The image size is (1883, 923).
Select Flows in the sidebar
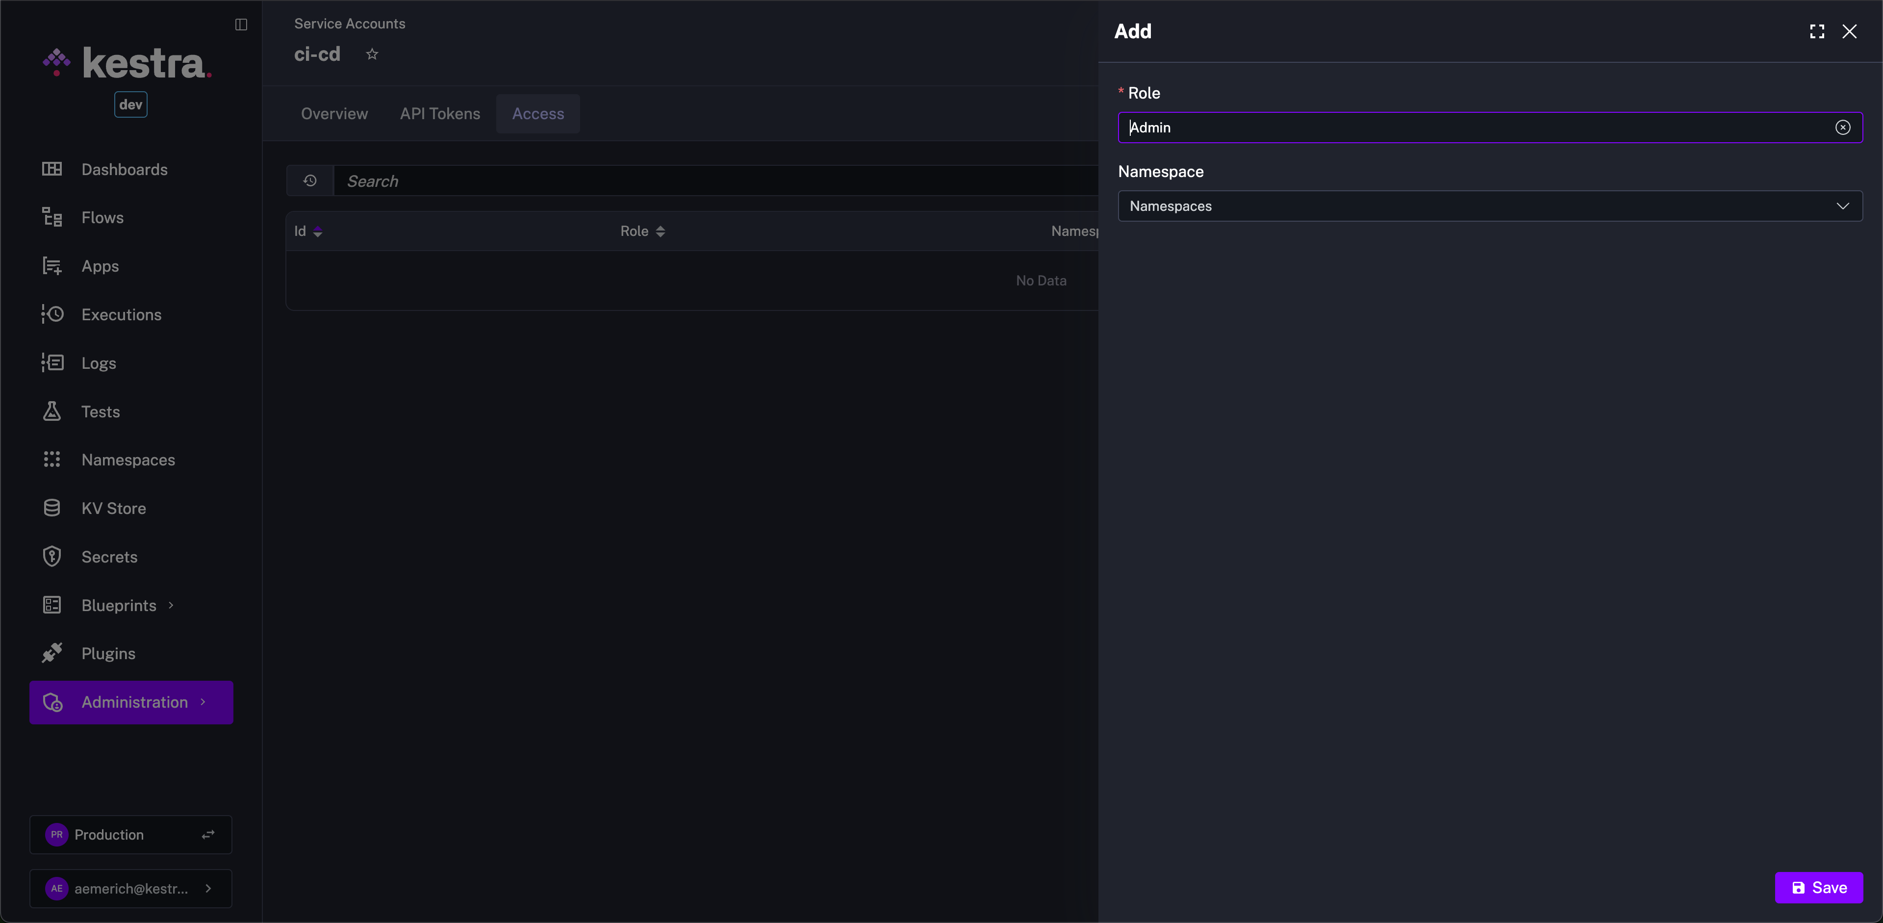click(102, 217)
